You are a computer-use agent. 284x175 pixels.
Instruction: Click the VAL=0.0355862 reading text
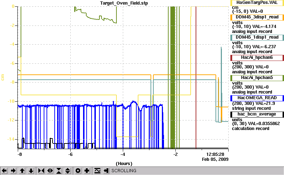(264, 124)
